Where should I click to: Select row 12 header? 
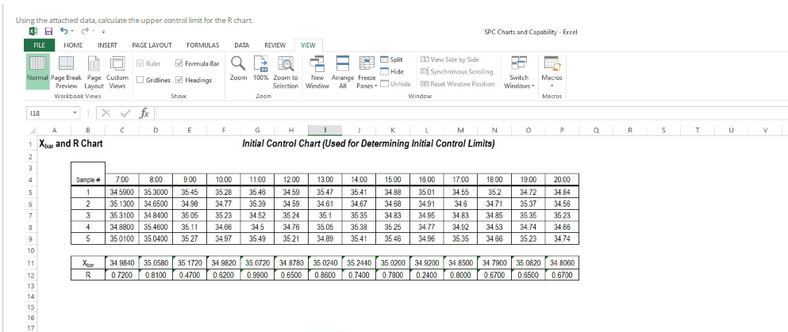tap(30, 275)
